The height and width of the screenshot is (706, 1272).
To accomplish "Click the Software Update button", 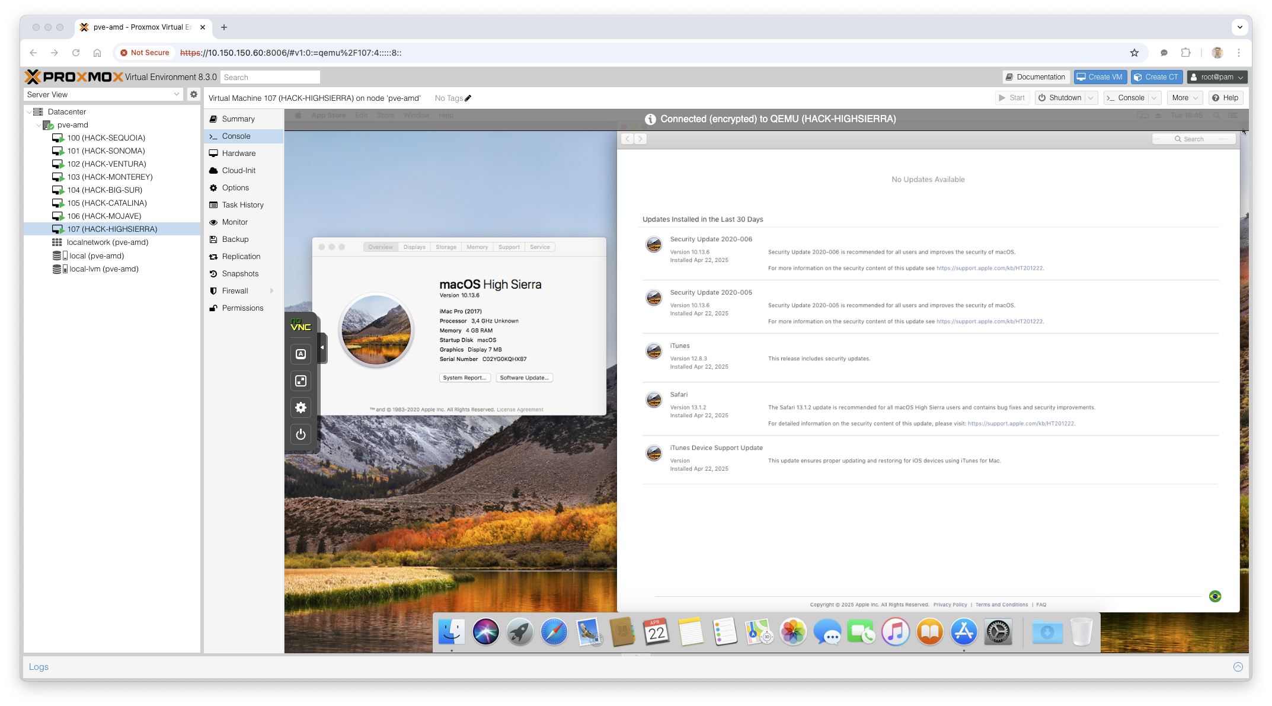I will point(524,378).
